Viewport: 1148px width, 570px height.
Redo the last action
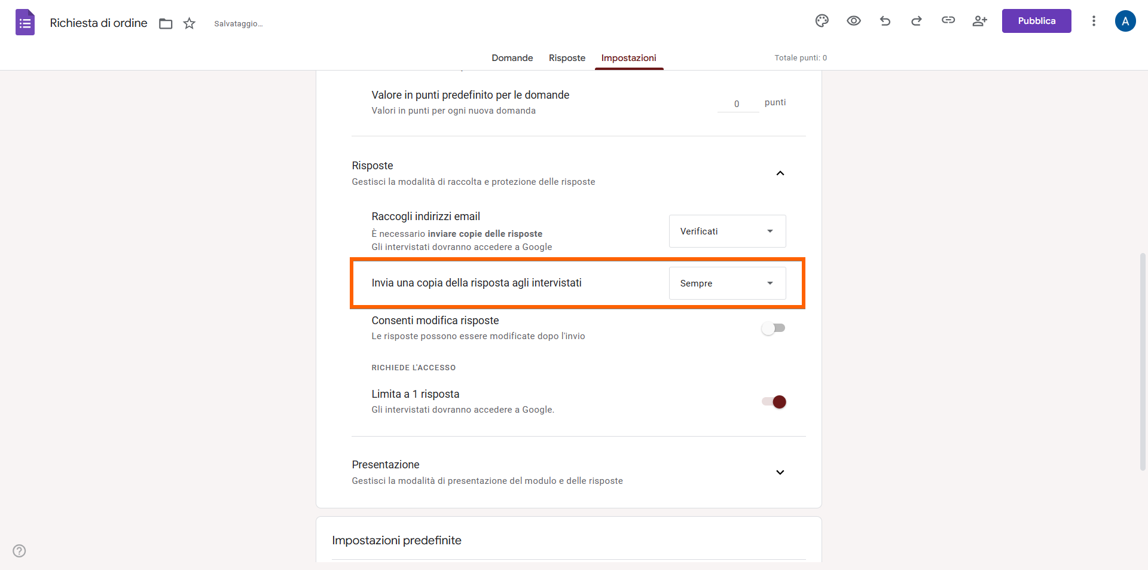tap(917, 21)
